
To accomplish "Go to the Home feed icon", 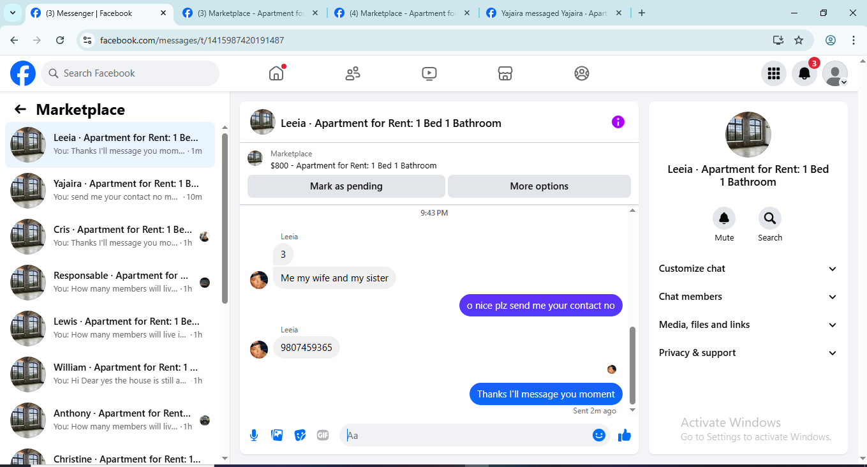I will click(x=276, y=73).
